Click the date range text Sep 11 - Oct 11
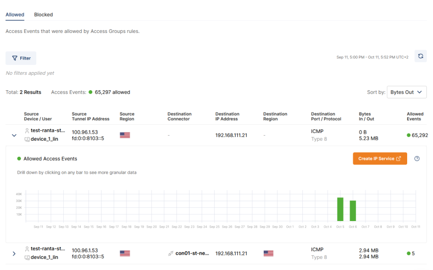 (372, 57)
